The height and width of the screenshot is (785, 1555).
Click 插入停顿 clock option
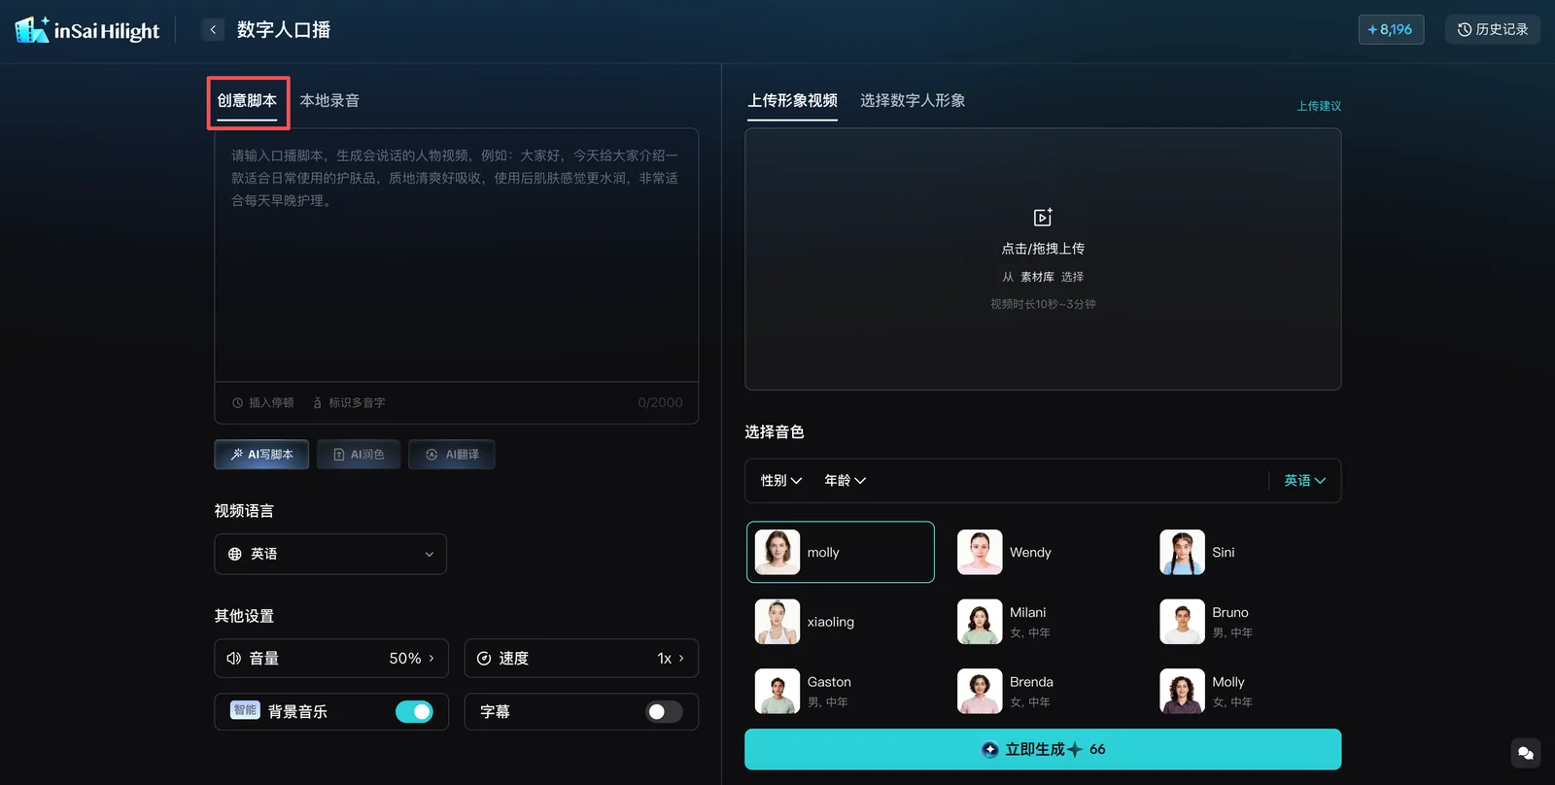[x=262, y=402]
